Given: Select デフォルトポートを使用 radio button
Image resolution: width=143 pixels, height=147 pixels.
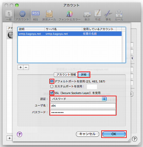Looking at the screenshot, I should click(52, 81).
